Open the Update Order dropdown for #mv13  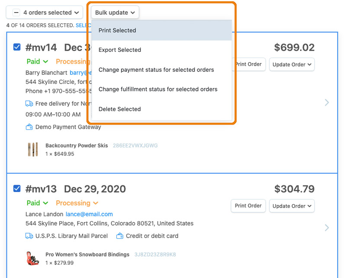click(292, 206)
